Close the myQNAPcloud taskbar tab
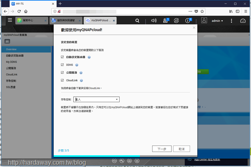 point(114,21)
